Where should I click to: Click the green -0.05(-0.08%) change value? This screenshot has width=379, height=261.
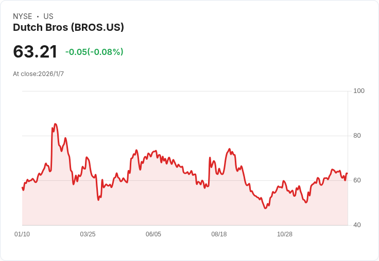[94, 52]
